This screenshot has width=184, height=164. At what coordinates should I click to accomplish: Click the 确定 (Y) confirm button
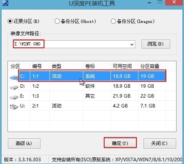120,143
